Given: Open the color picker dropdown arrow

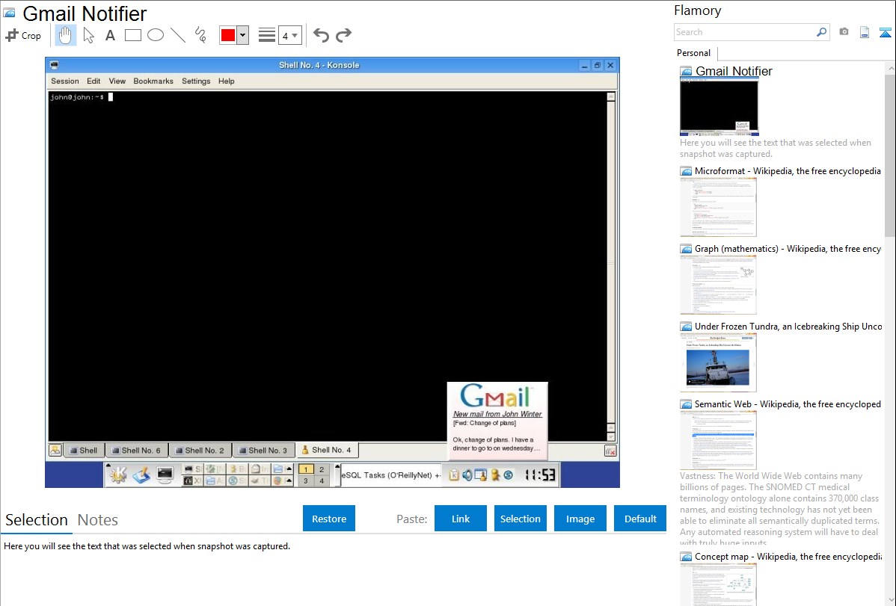Looking at the screenshot, I should (242, 35).
